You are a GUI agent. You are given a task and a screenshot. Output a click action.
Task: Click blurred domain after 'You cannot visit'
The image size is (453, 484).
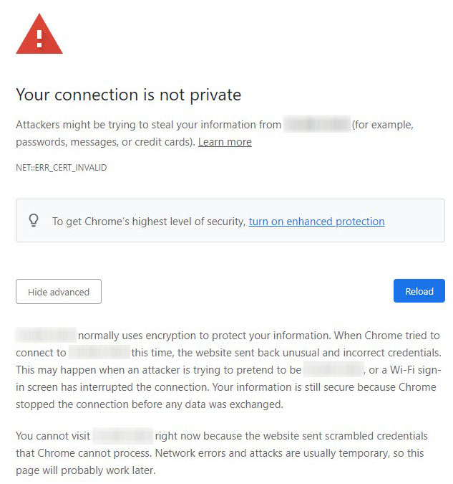point(123,436)
